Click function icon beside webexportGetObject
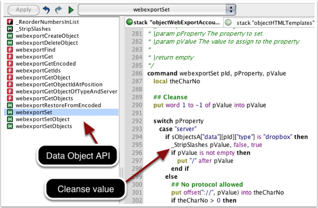The height and width of the screenshot is (208, 318). (x=10, y=77)
